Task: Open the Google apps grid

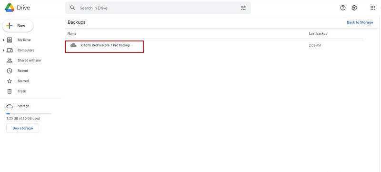Action: (372, 8)
